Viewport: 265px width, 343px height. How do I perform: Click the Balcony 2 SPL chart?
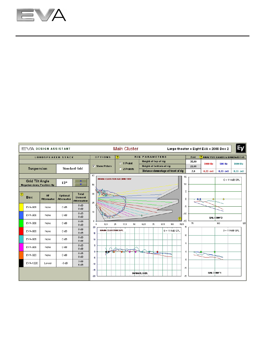point(215,199)
